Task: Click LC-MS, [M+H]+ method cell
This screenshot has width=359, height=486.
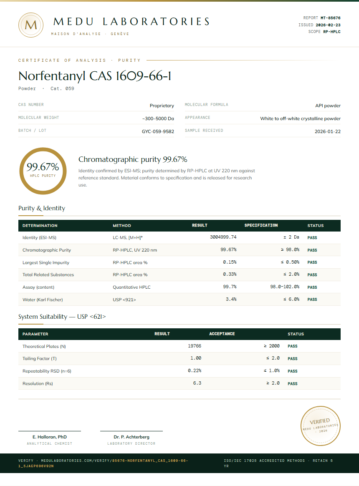Action: pos(128,238)
